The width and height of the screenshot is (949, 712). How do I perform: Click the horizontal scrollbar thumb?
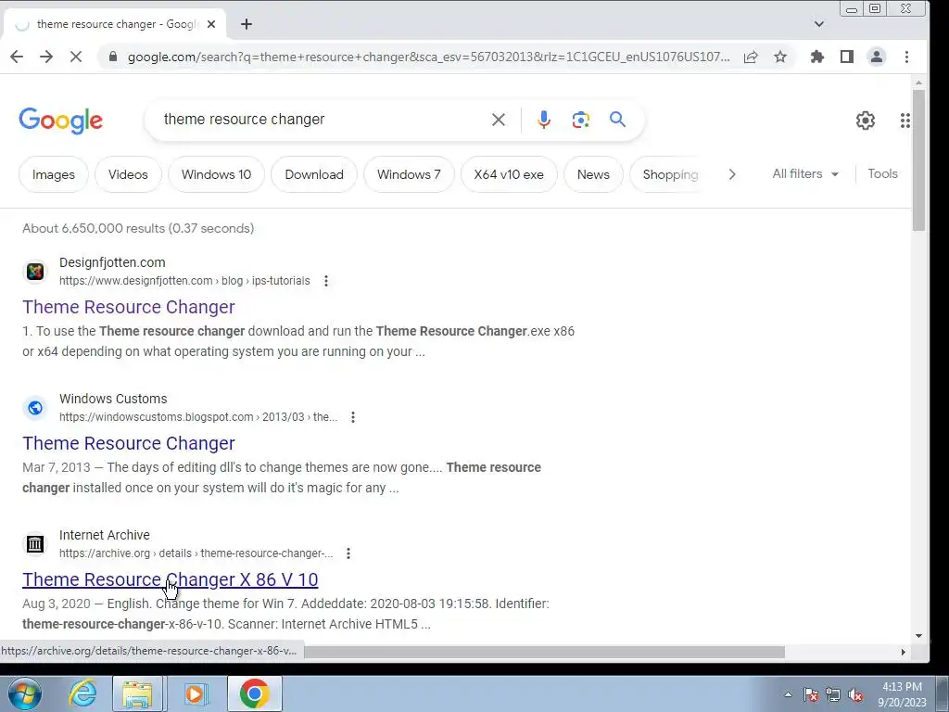tap(544, 652)
